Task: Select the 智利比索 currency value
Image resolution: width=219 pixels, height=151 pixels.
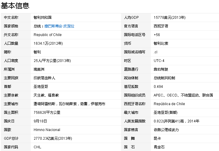Action: tap(161, 43)
